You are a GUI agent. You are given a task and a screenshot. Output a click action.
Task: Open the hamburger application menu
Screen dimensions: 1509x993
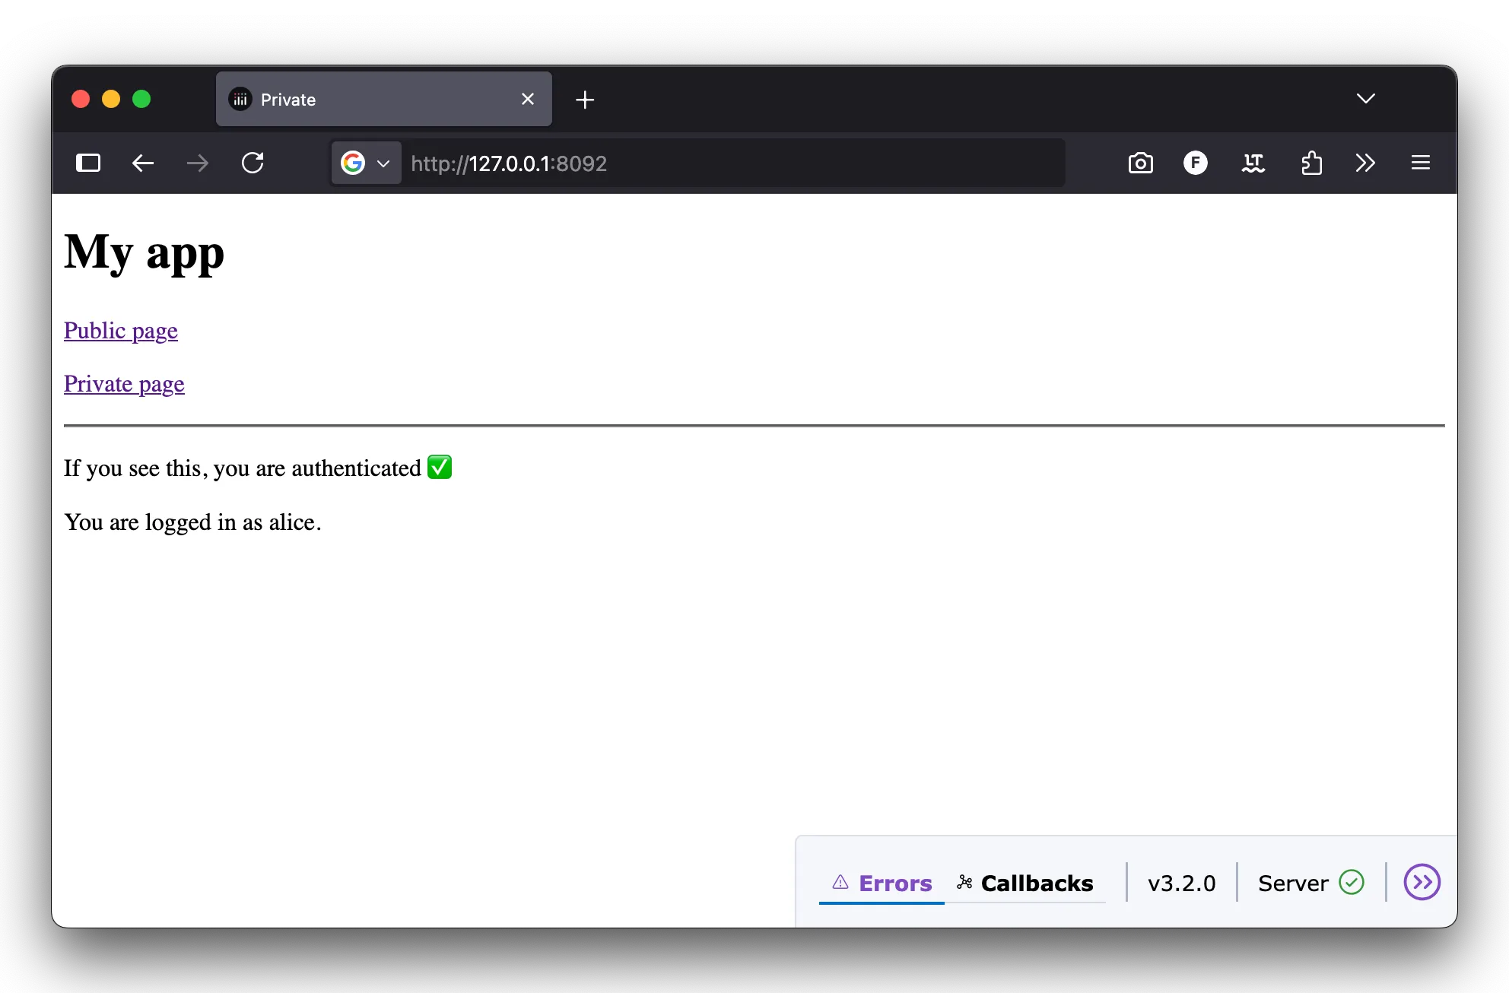pos(1421,163)
